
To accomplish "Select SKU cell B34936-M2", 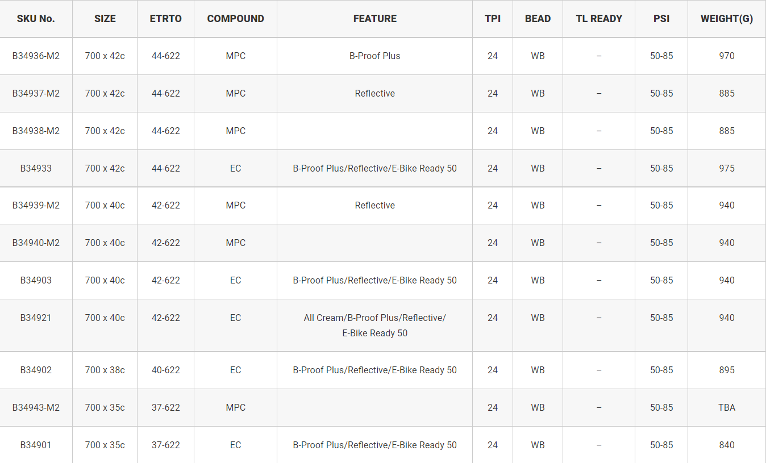I will pos(36,56).
